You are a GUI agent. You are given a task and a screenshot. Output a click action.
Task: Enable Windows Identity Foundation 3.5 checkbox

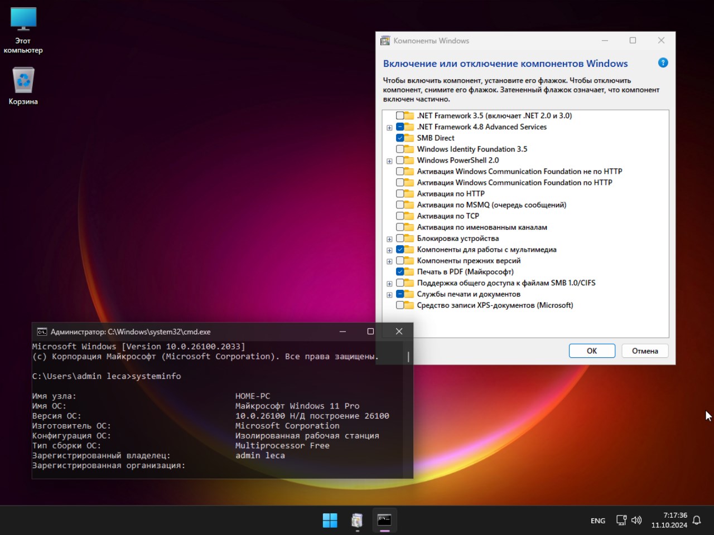[x=400, y=149]
